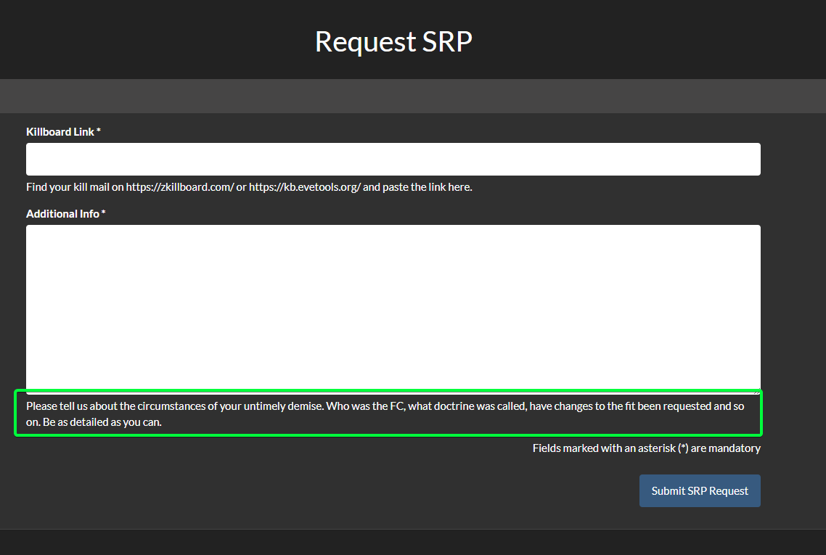Viewport: 826px width, 555px height.
Task: Click the asterisk beside Killboard Link
Action: [98, 131]
